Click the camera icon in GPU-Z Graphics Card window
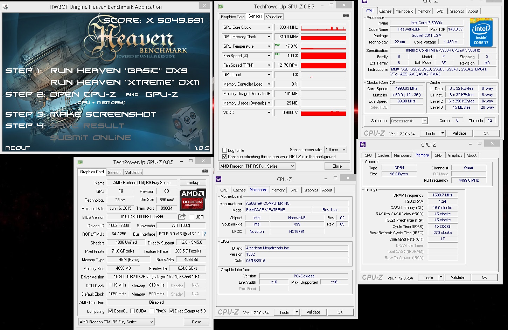This screenshot has width=508, height=330. tap(205, 171)
